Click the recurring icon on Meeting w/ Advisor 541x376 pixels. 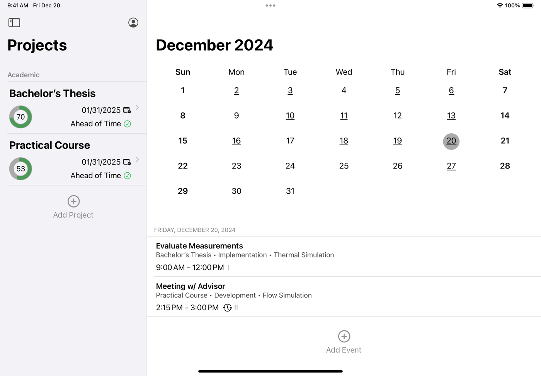tap(227, 308)
